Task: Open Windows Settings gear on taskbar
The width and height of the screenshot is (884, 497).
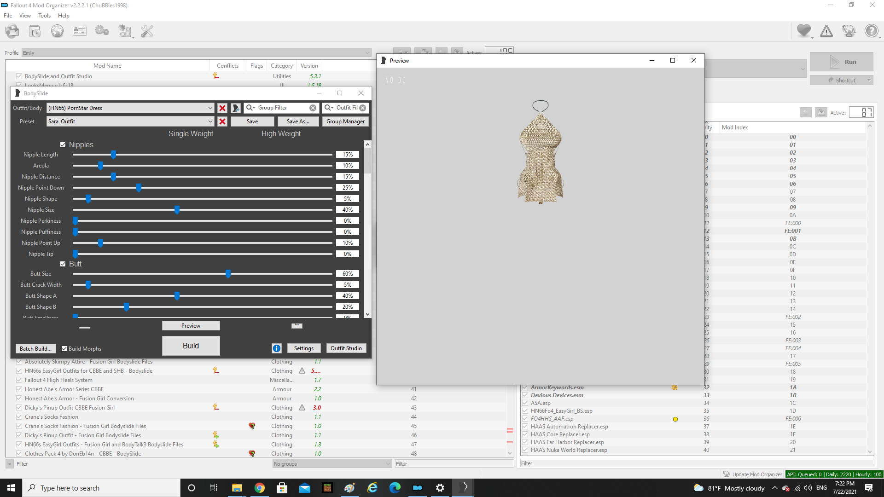Action: click(x=440, y=488)
